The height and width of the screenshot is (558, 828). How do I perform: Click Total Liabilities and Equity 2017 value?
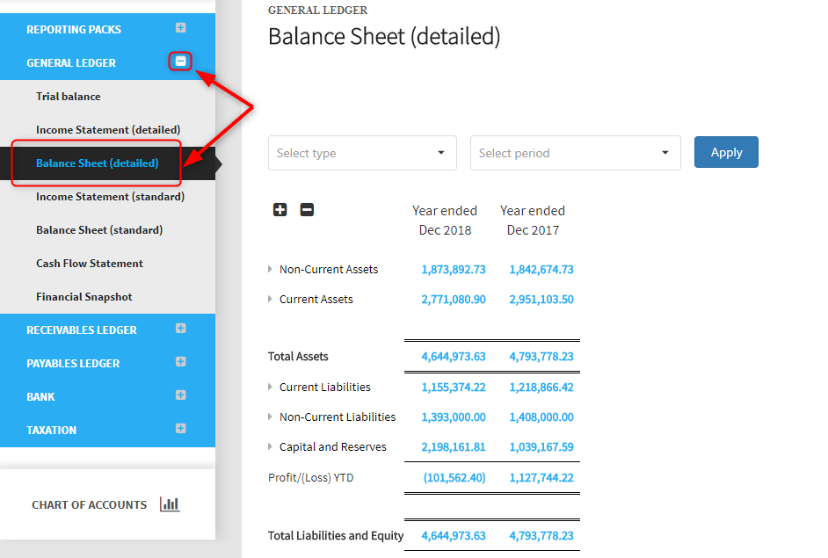click(541, 536)
